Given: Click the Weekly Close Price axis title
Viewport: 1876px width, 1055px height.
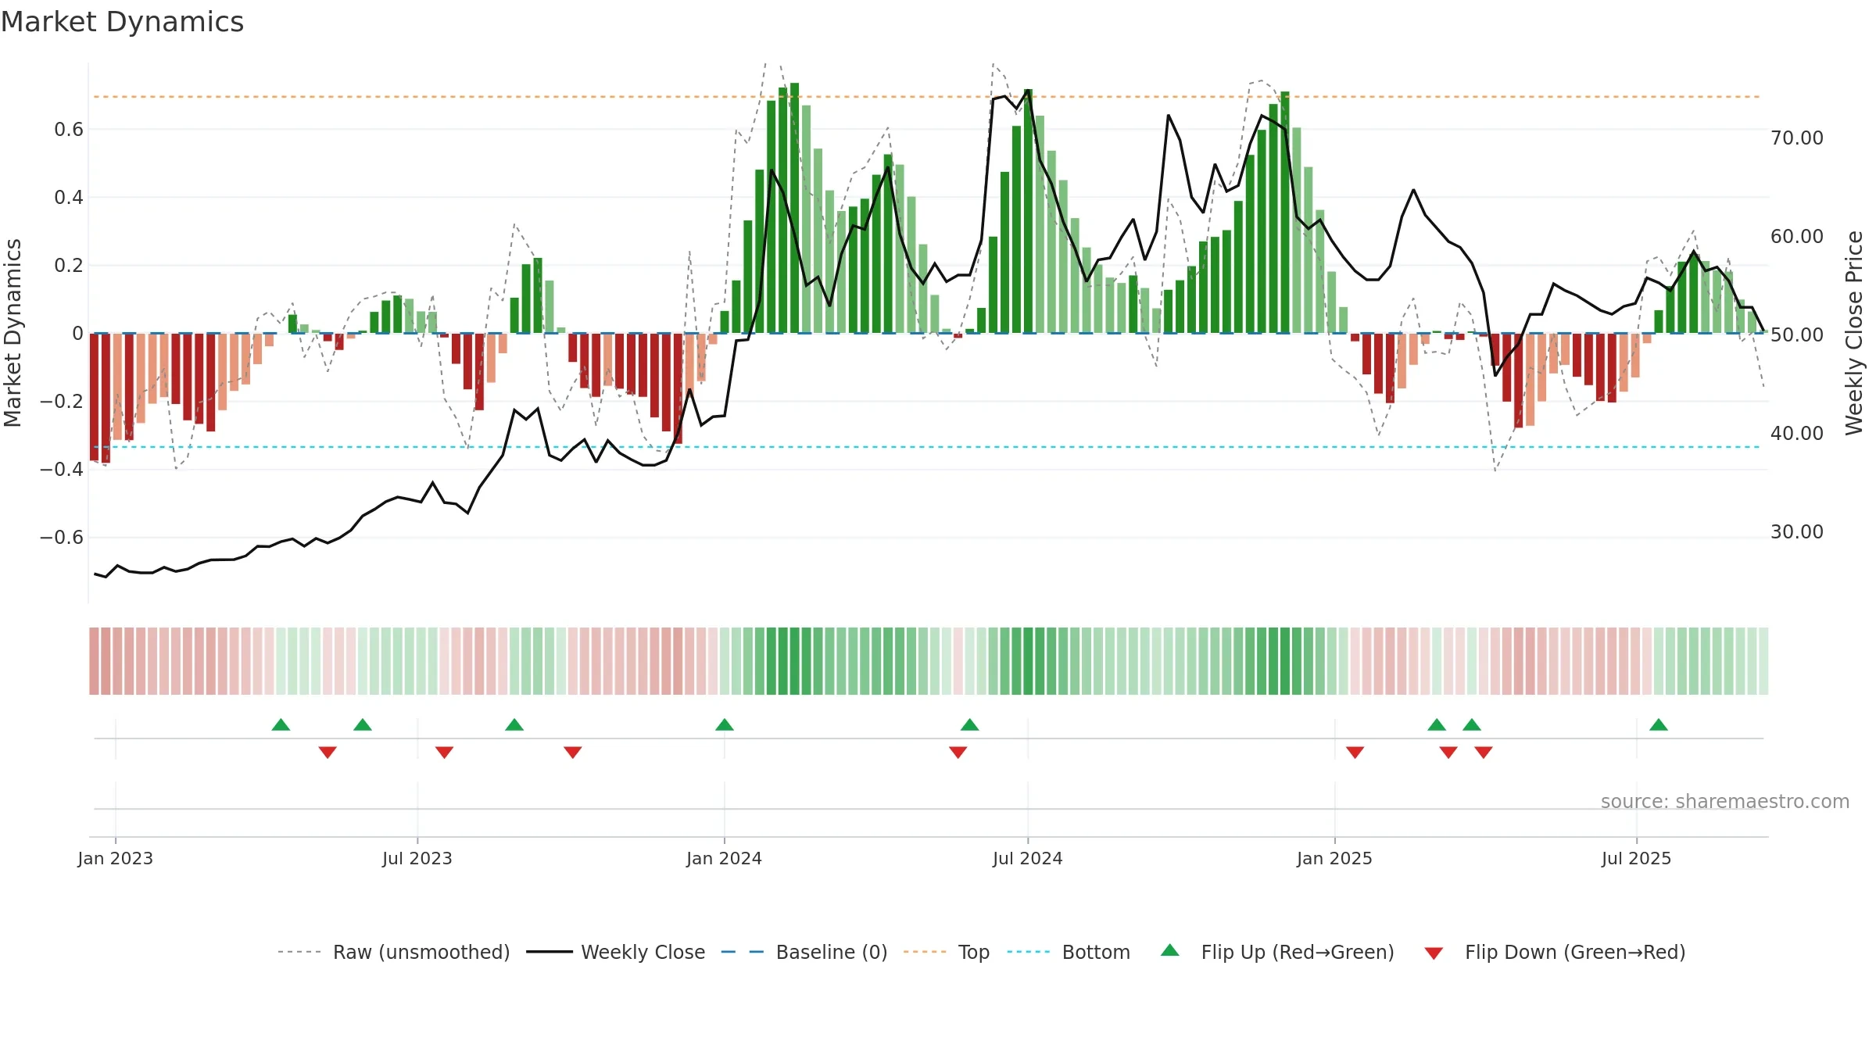Looking at the screenshot, I should [1854, 333].
